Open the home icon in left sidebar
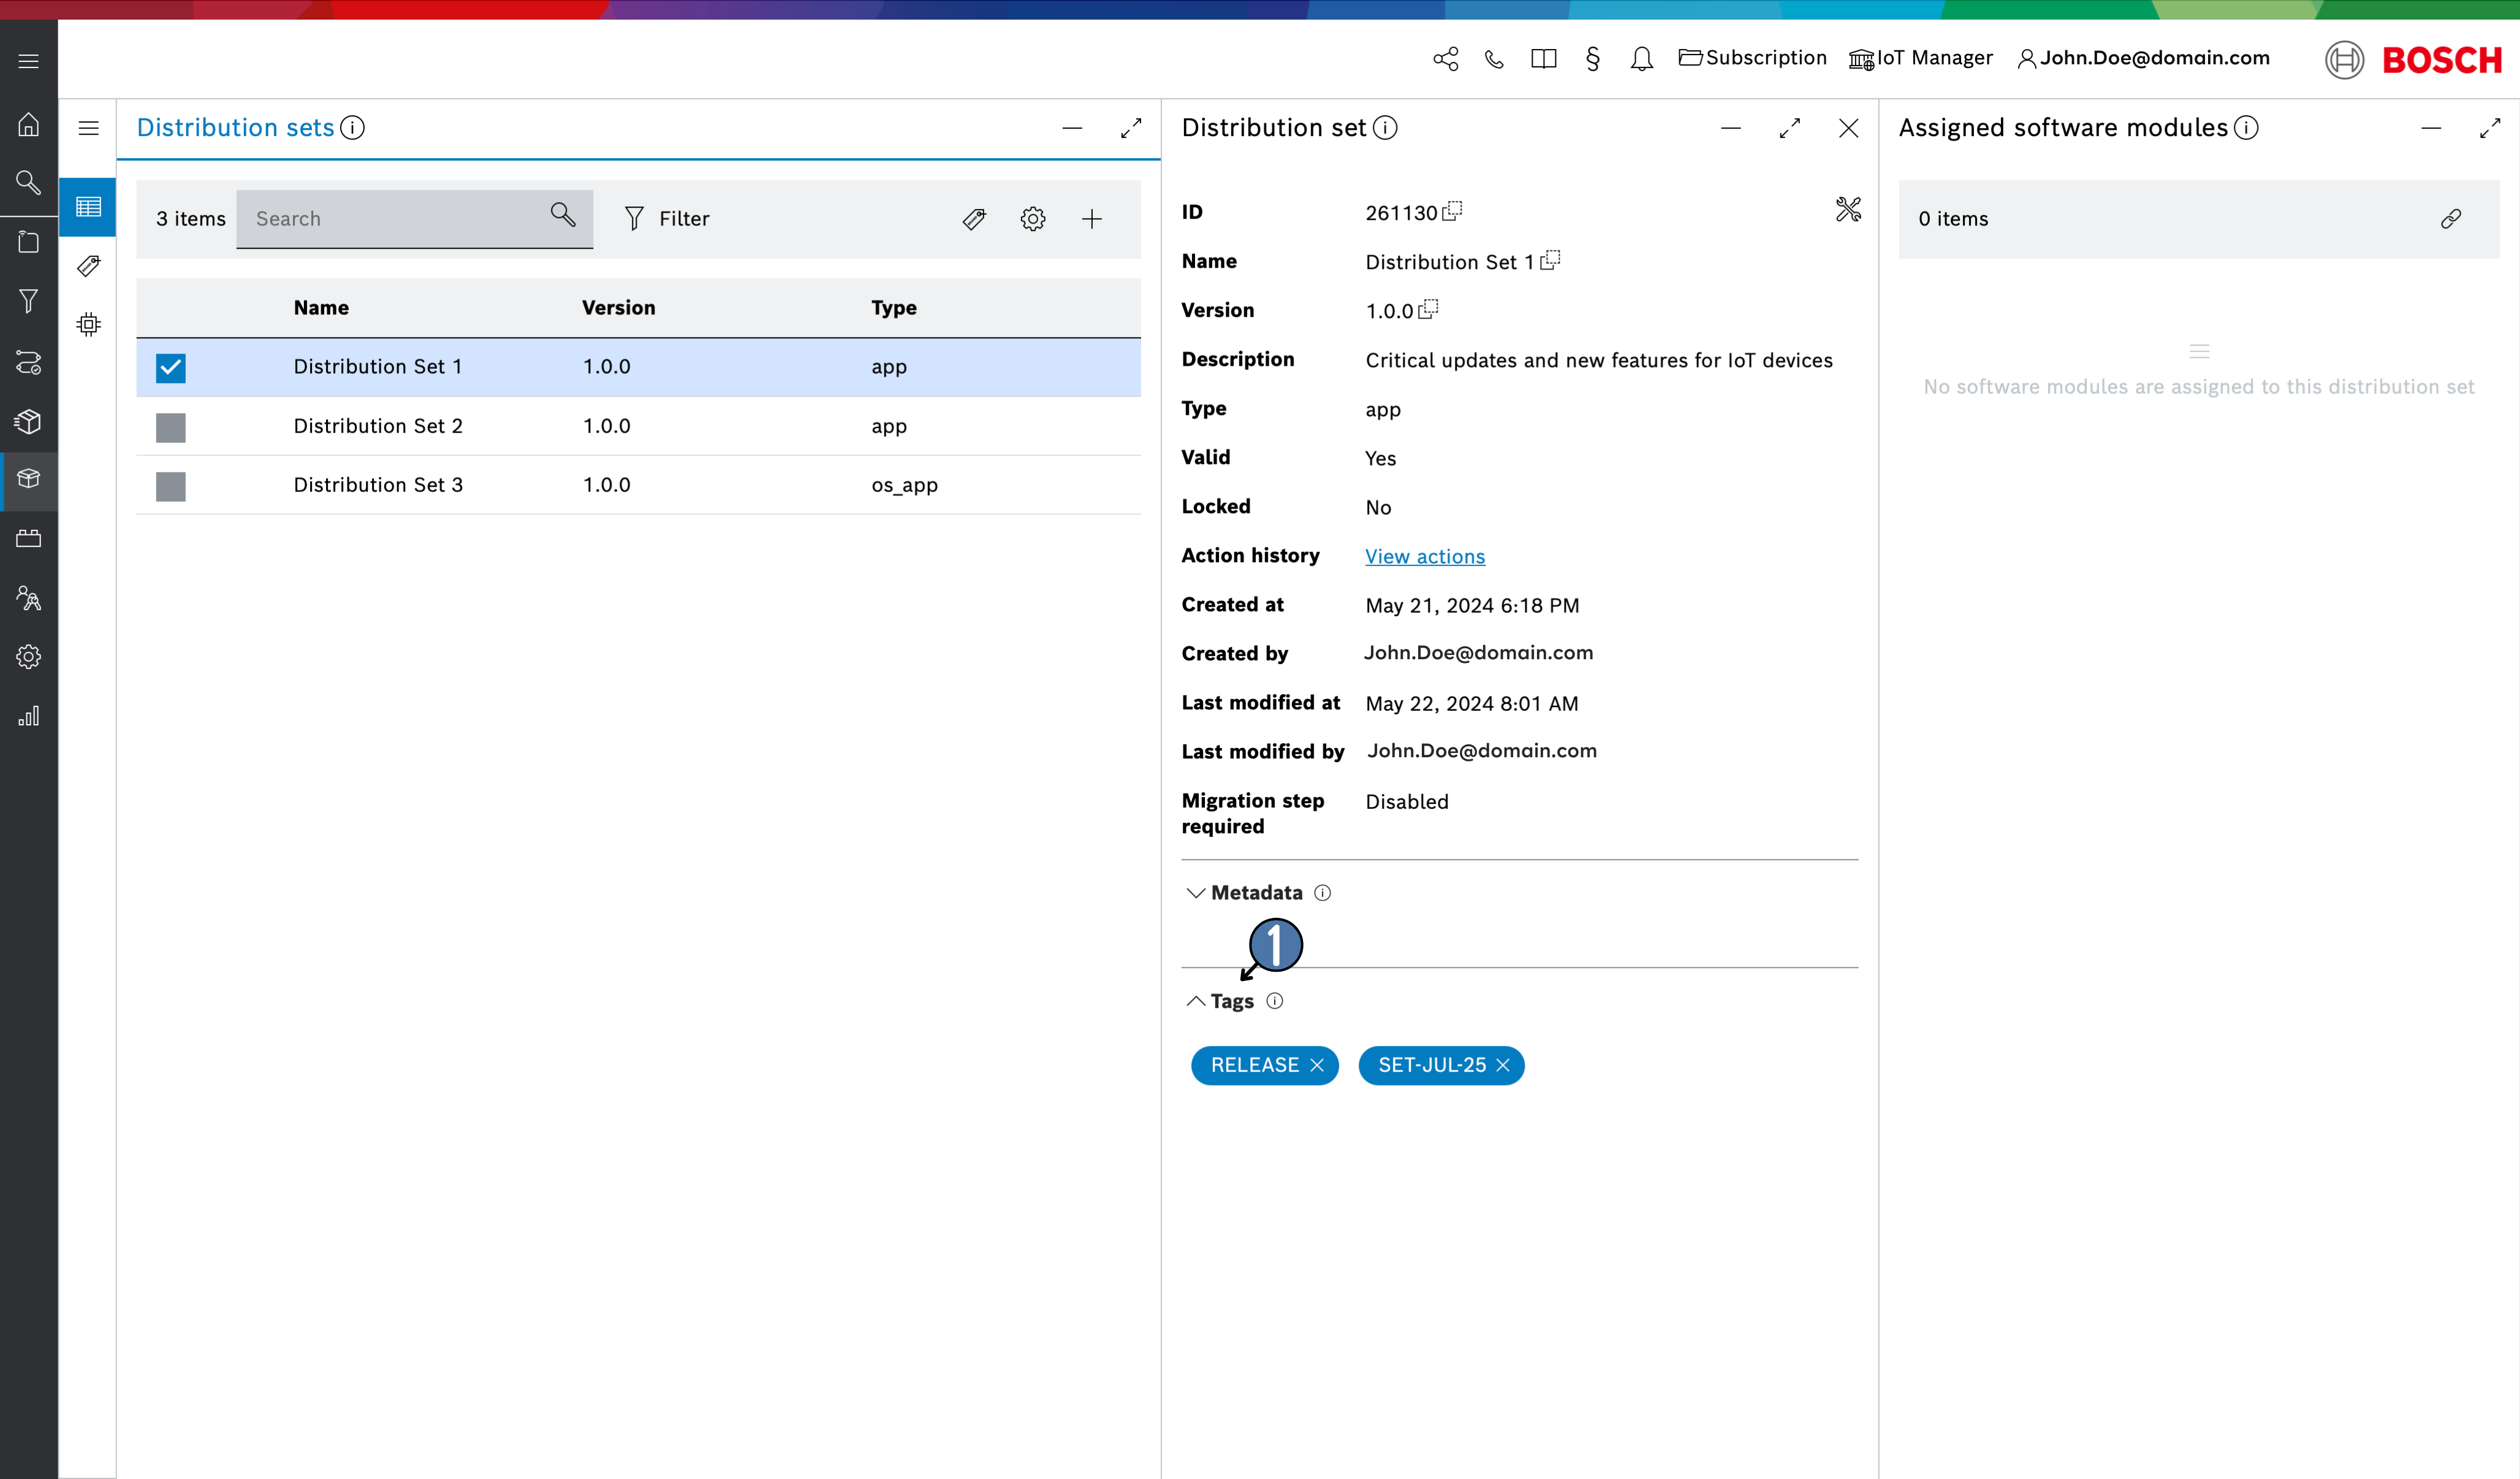Viewport: 2520px width, 1479px height. tap(28, 124)
